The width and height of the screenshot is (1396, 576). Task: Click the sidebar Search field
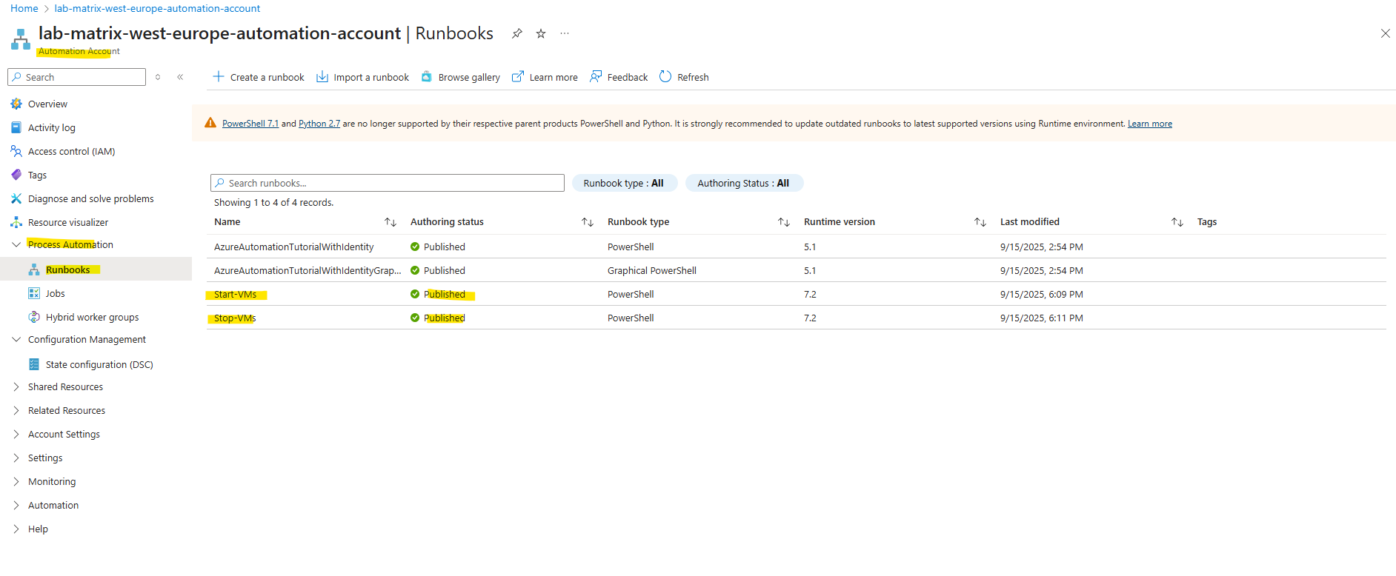click(76, 77)
